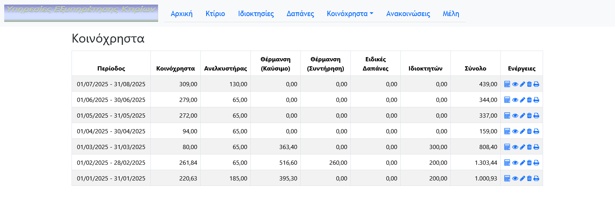
Task: Click eye icon for 01/01/2025 - 31/01/2025
Action: click(x=515, y=179)
